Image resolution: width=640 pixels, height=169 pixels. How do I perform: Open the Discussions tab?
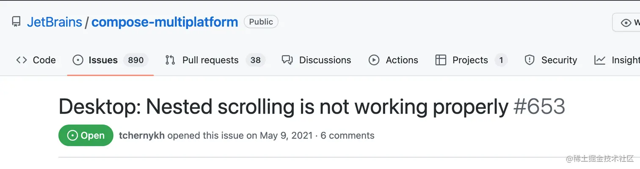point(325,60)
